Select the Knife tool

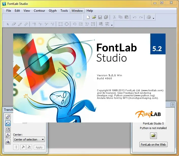click(20, 24)
